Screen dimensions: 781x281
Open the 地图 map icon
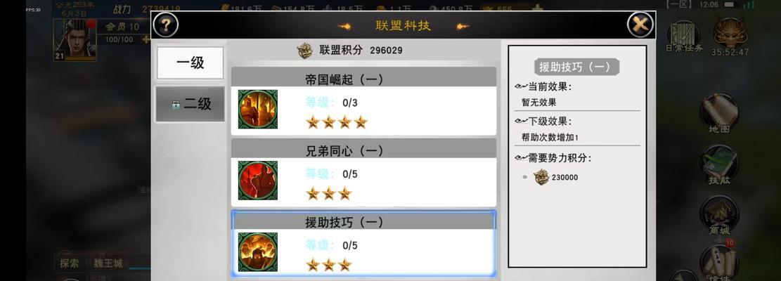click(x=719, y=113)
